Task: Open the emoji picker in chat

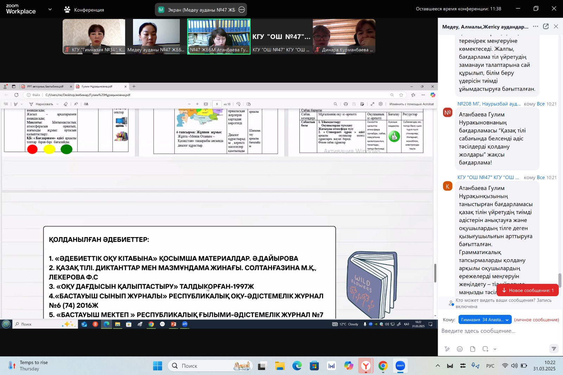Action: tap(460, 349)
